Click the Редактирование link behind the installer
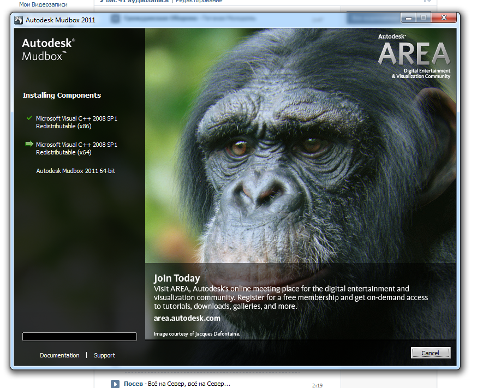Image resolution: width=489 pixels, height=388 pixels. coord(199,2)
